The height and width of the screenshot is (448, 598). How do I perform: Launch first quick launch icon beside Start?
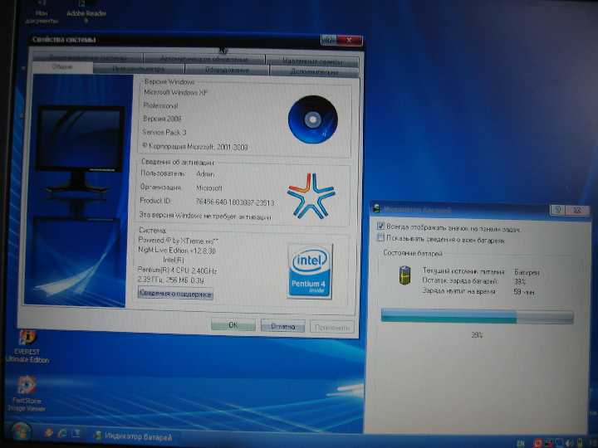49,433
